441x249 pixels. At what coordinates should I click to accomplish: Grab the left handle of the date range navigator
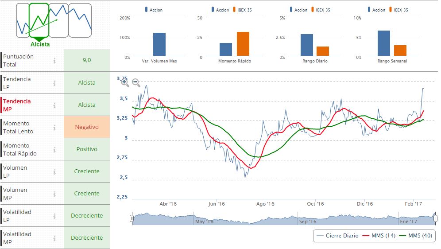(x=132, y=218)
